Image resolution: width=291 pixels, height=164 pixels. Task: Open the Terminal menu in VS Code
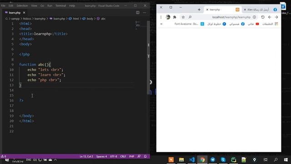click(x=60, y=5)
